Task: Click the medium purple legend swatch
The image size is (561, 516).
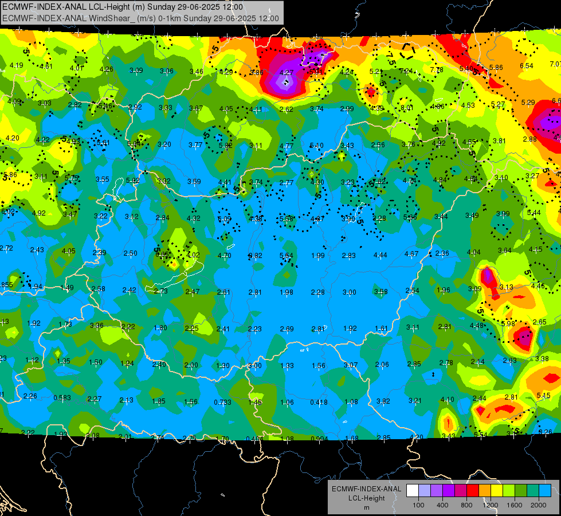Action: [437, 491]
